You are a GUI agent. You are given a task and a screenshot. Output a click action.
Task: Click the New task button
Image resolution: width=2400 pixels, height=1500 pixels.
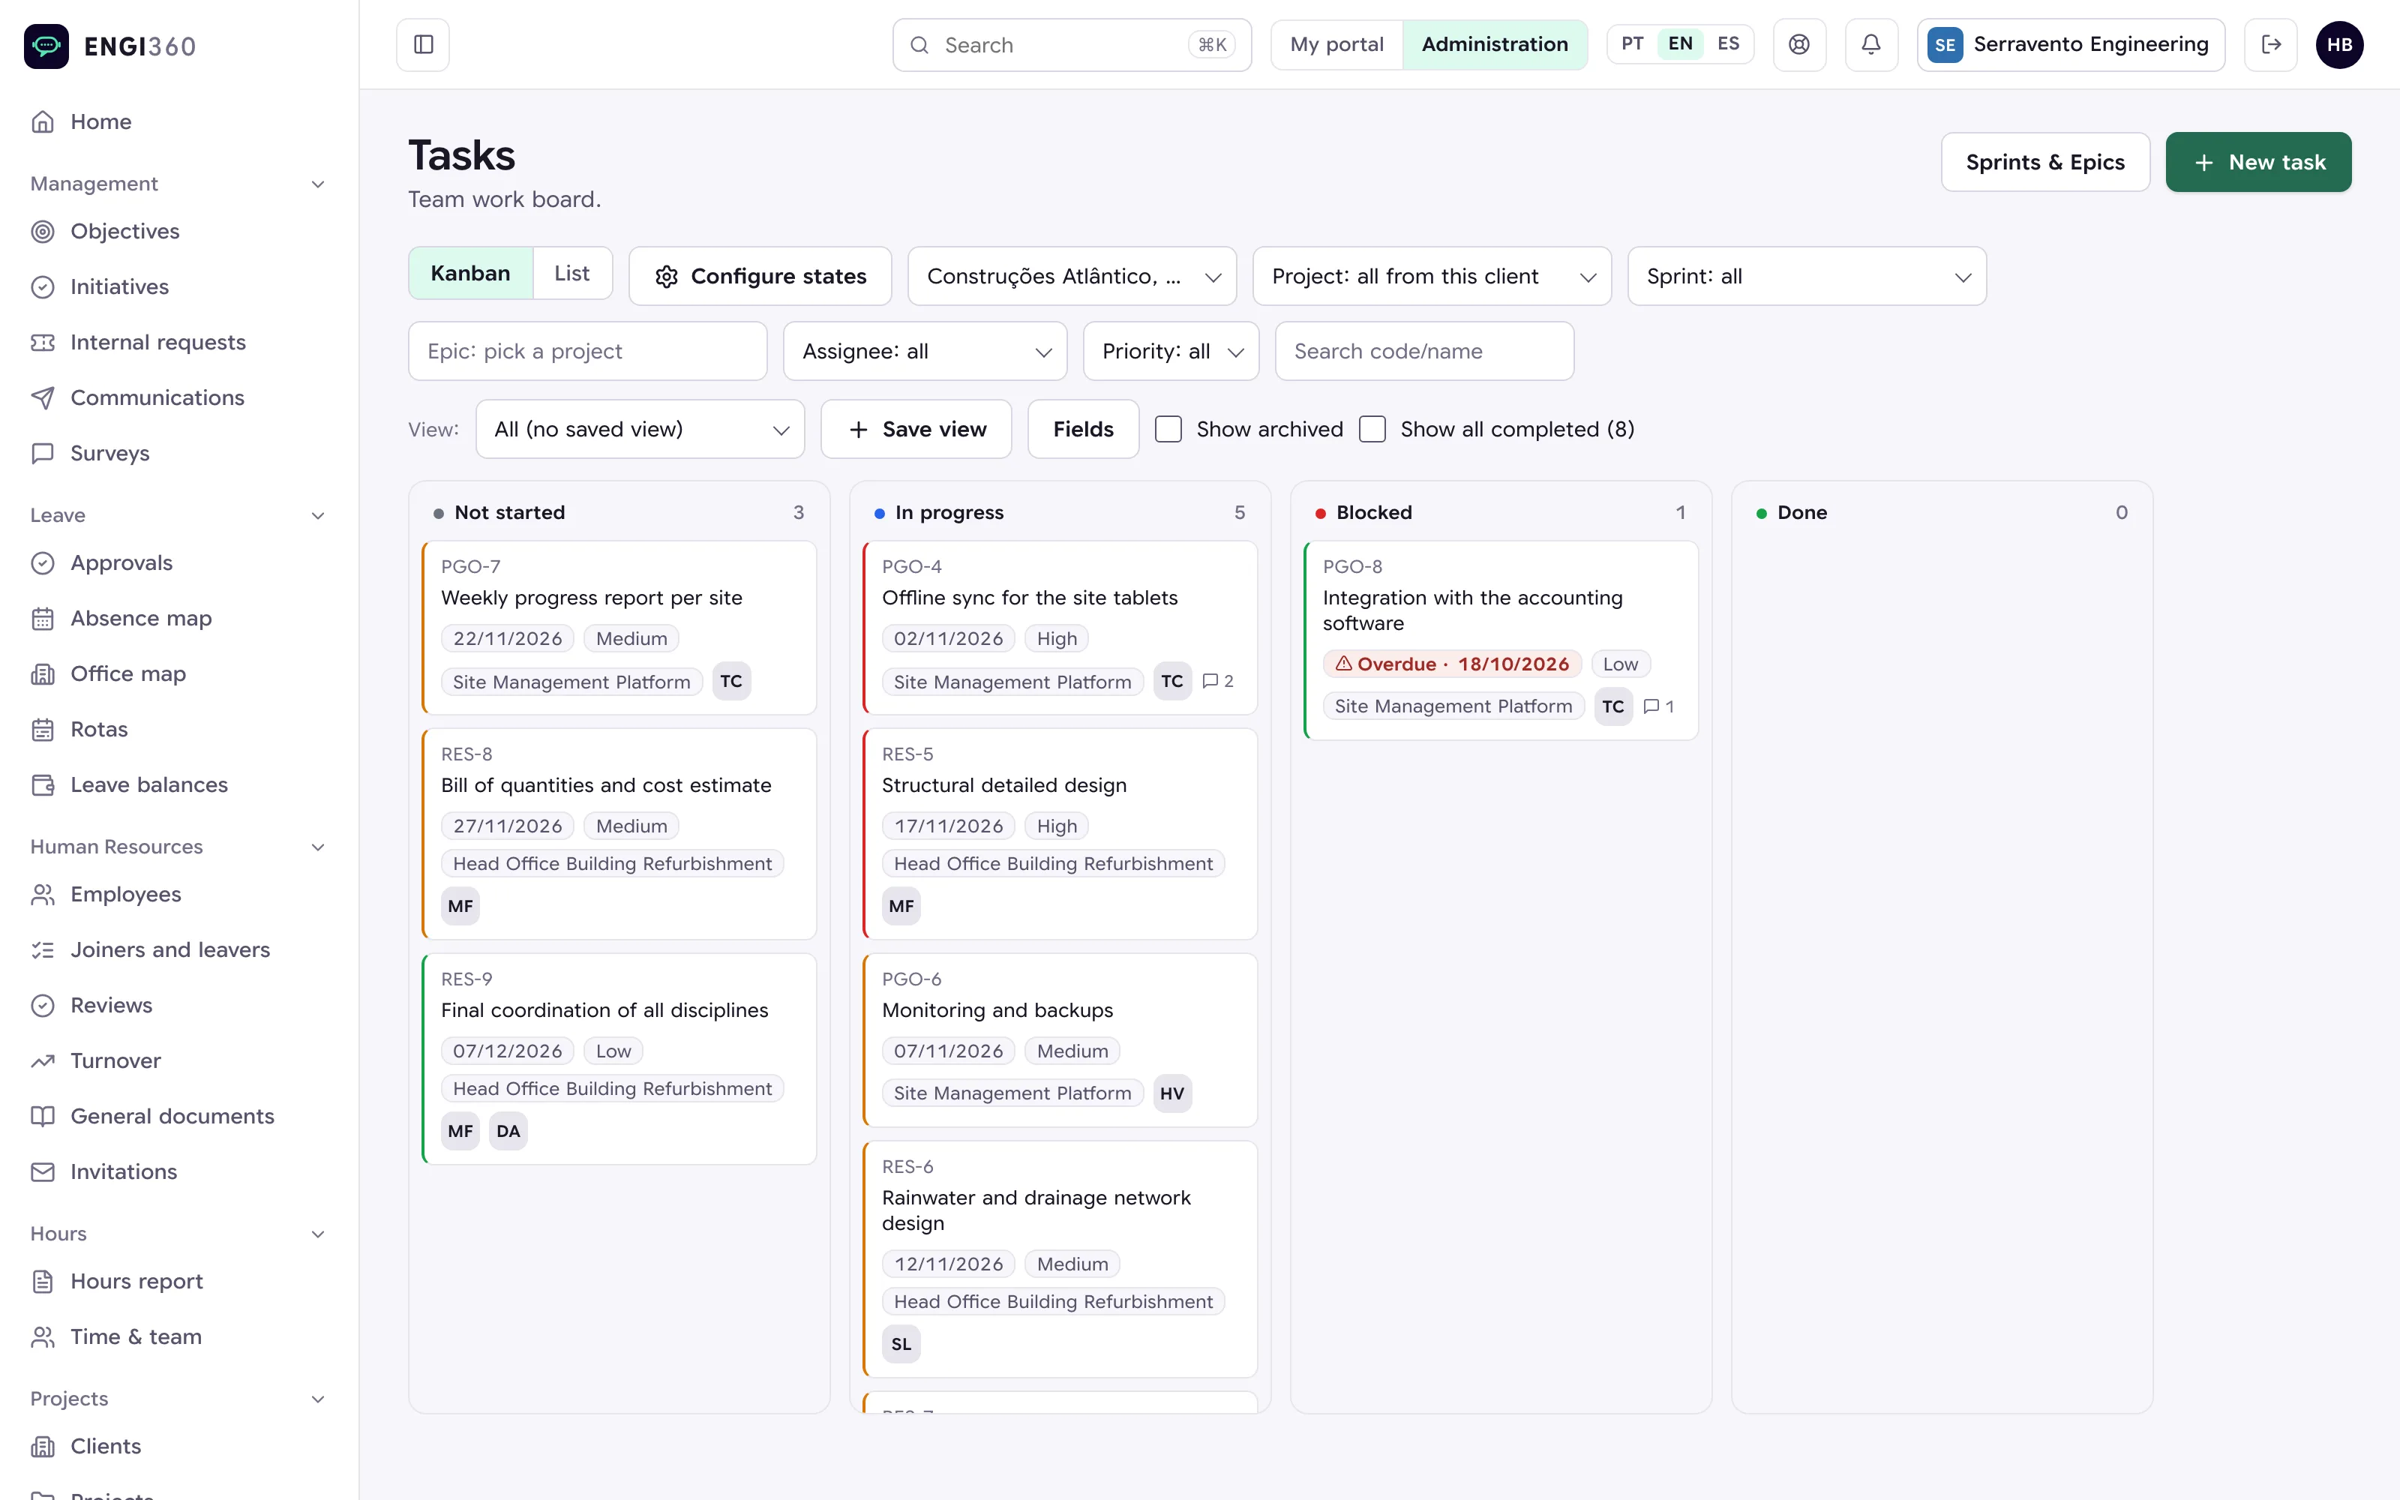coord(2258,162)
